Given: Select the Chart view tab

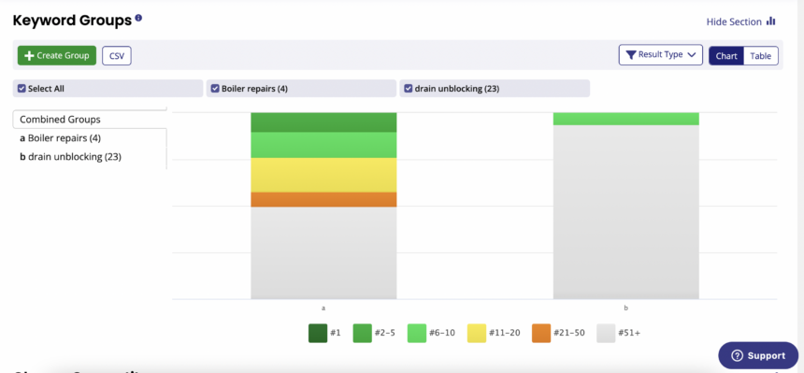Looking at the screenshot, I should (x=726, y=56).
